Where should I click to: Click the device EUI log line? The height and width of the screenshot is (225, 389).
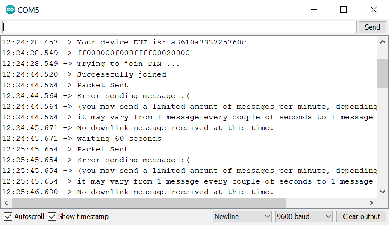(x=124, y=42)
